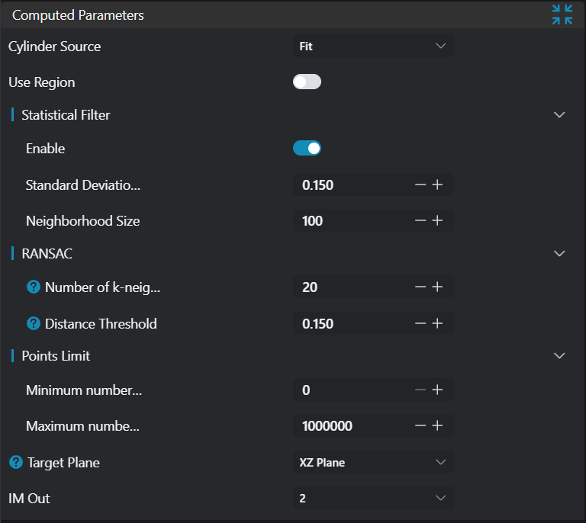The image size is (586, 523).
Task: Increment Number of k-neighbors value
Action: (437, 287)
